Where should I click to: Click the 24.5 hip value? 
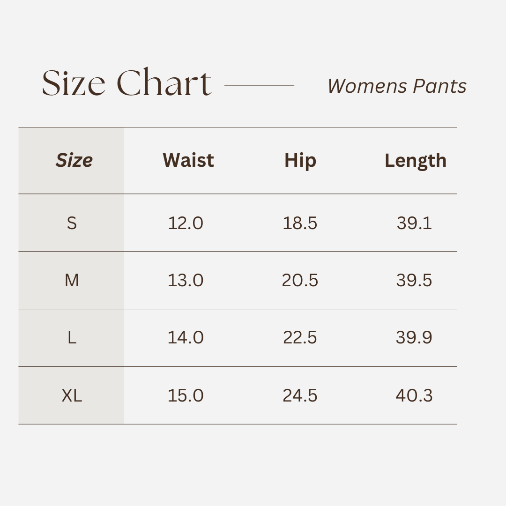click(x=300, y=396)
